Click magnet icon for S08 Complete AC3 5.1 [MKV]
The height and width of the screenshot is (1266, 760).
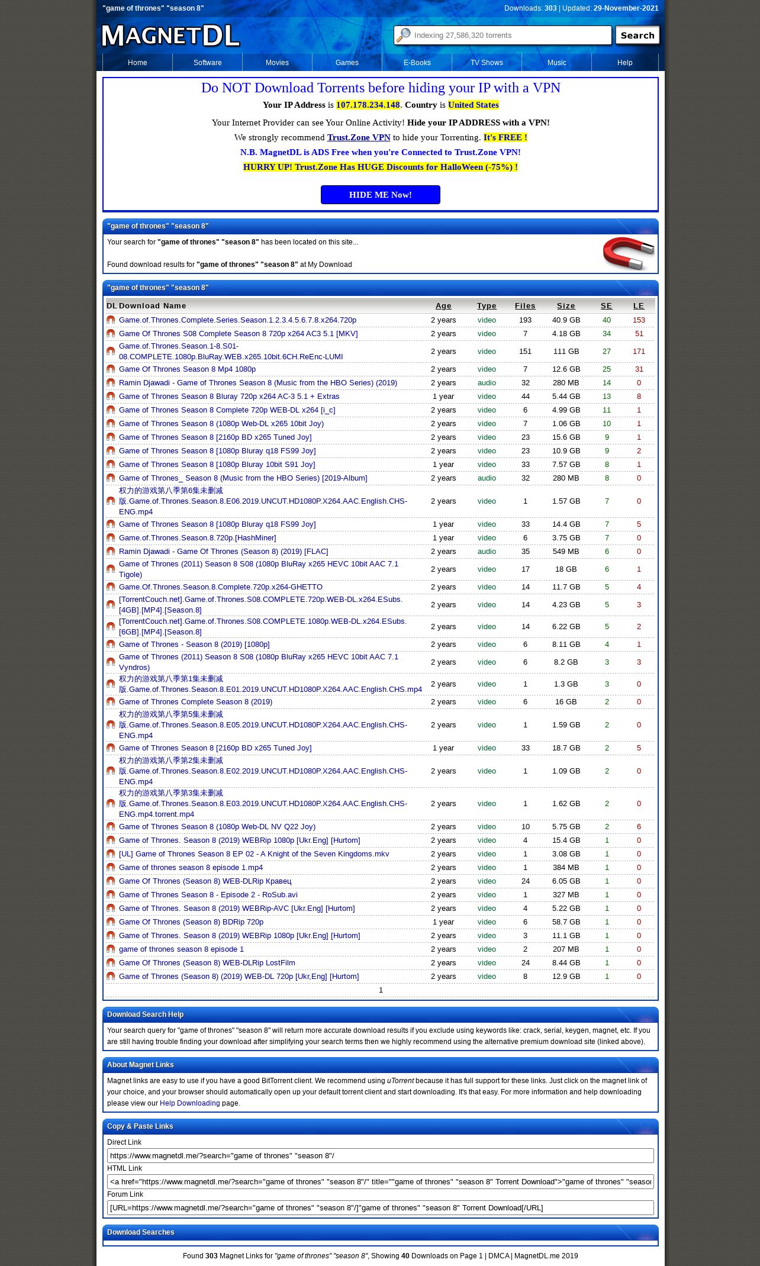coord(111,334)
